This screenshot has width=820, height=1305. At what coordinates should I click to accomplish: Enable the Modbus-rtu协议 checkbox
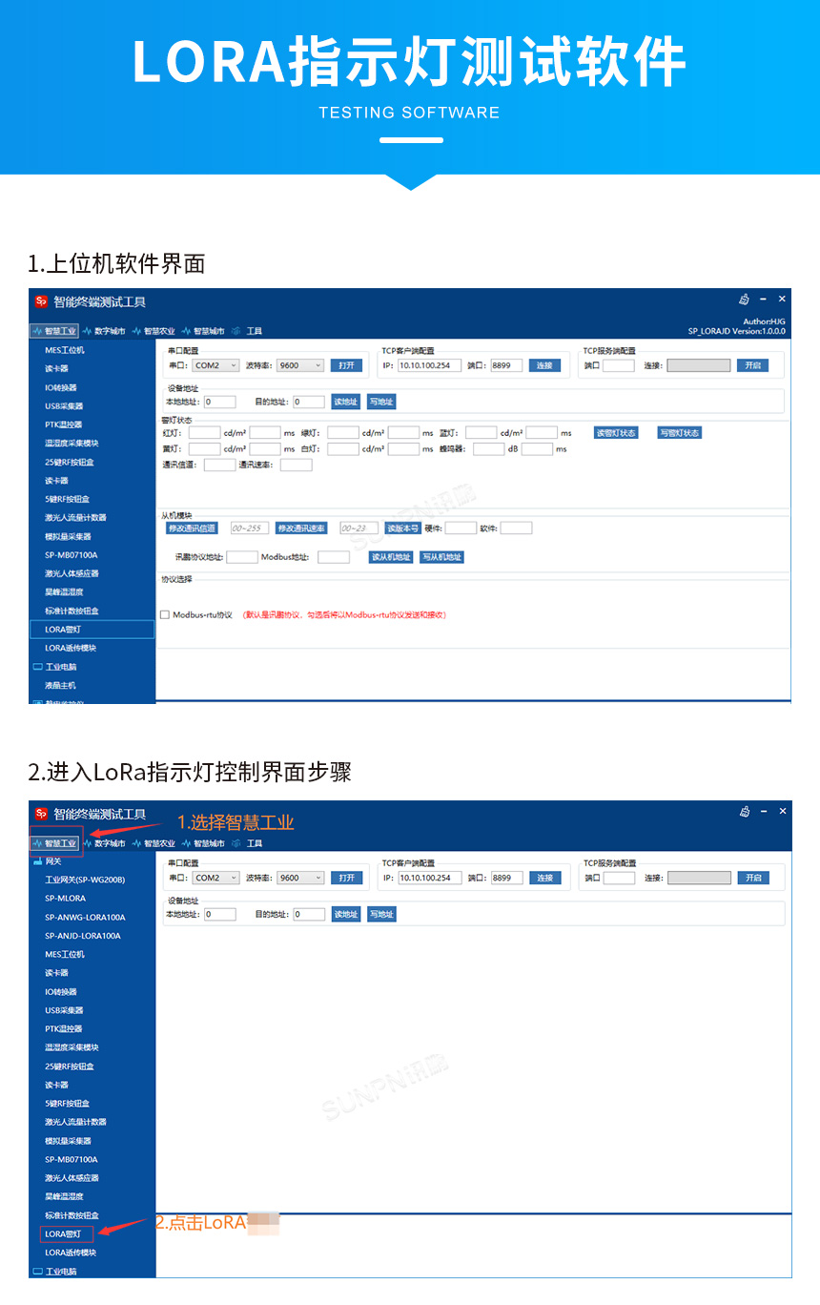[164, 615]
